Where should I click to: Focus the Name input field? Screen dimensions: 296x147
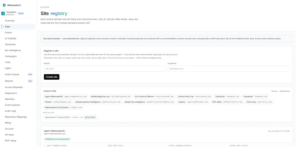(105, 69)
